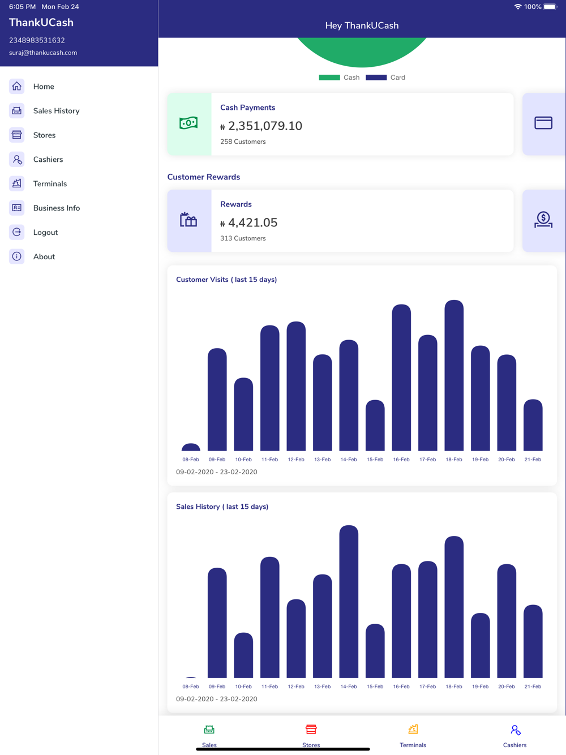
Task: Tap the 6:05 PM clock in status bar
Action: pyautogui.click(x=22, y=7)
